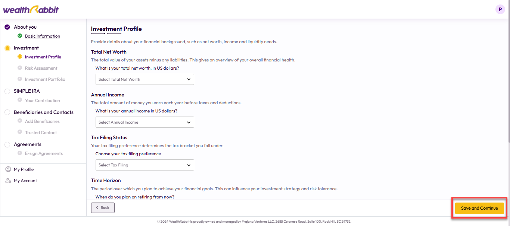Click the grey dot beside Investment Portfolio
Screen dimensions: 510x226
(20, 79)
